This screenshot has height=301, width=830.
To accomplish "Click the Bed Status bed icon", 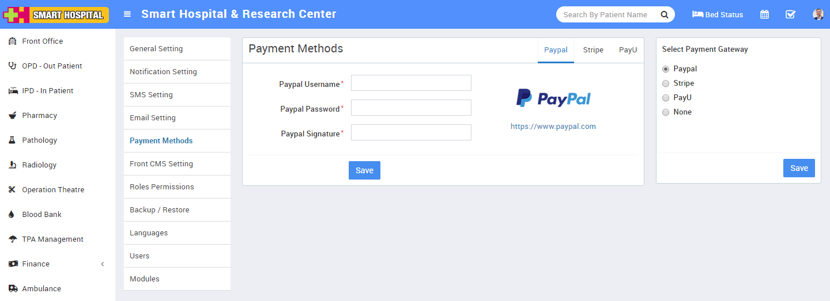I will pos(697,14).
